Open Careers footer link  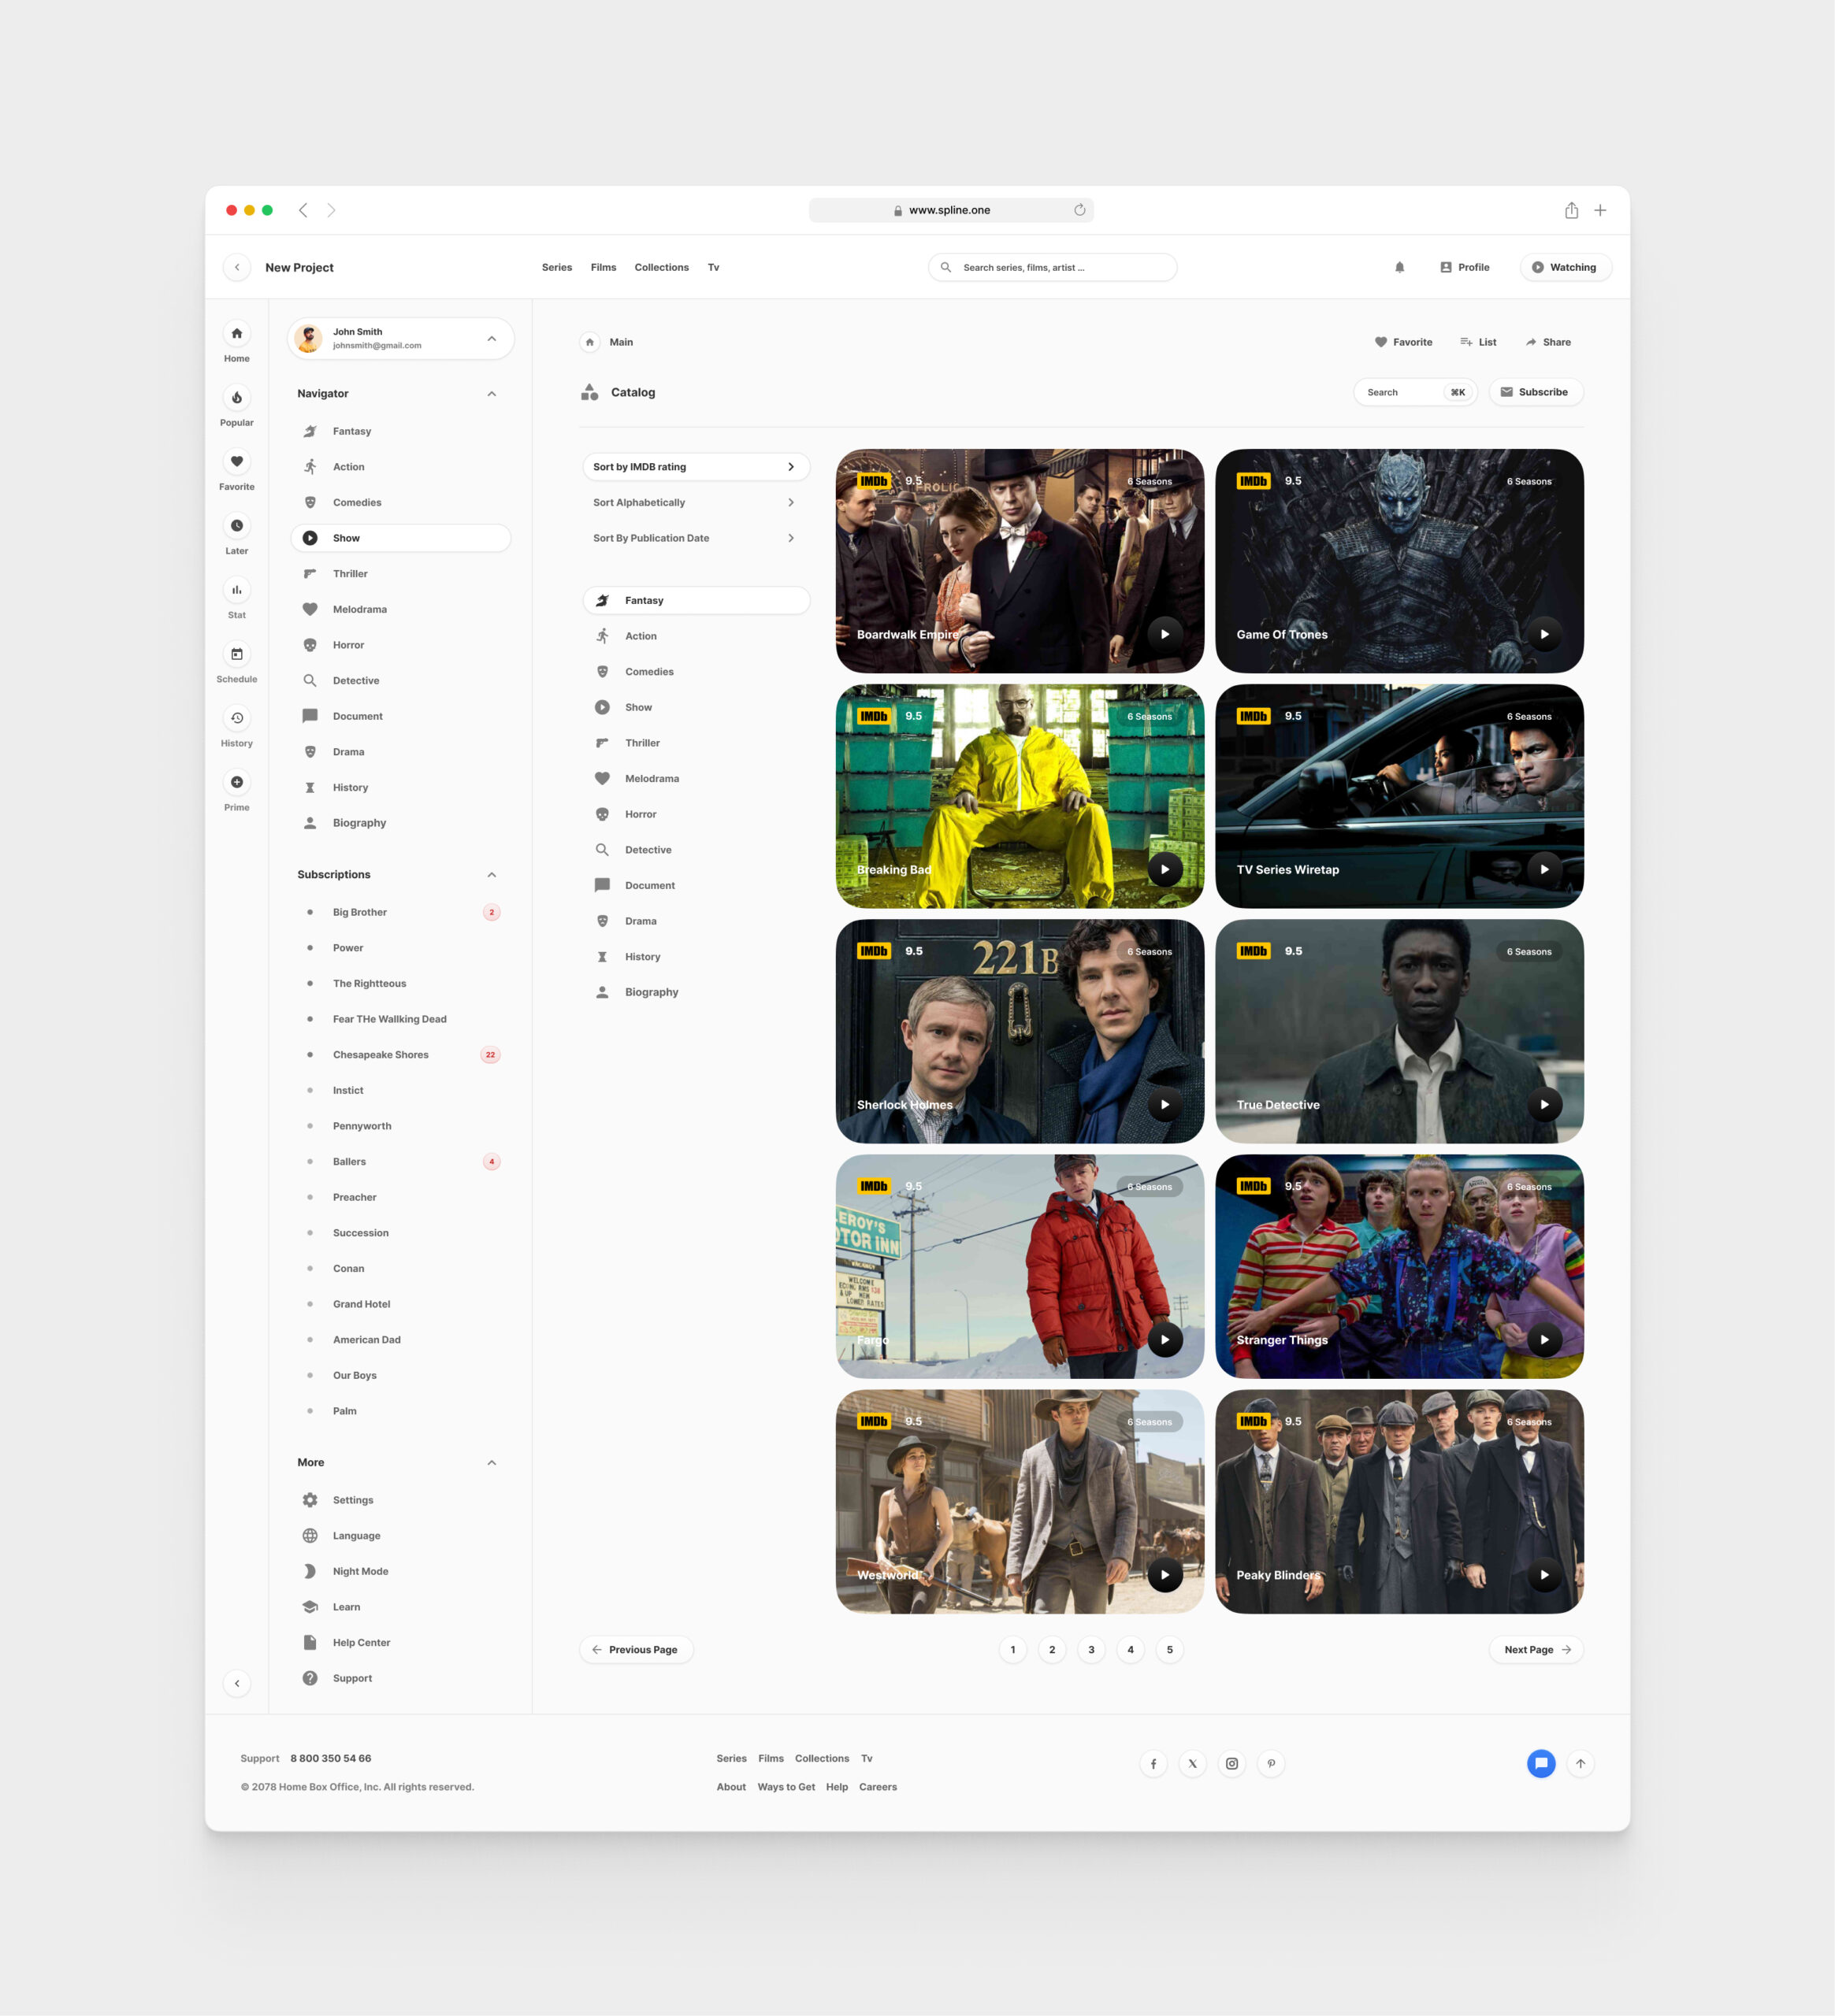coord(878,1787)
